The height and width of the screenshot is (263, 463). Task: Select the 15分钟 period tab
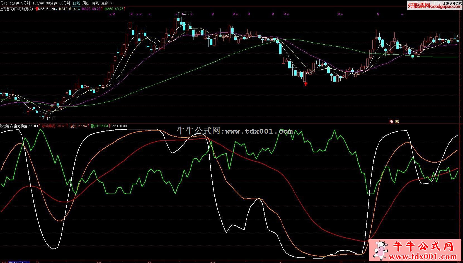point(38,3)
